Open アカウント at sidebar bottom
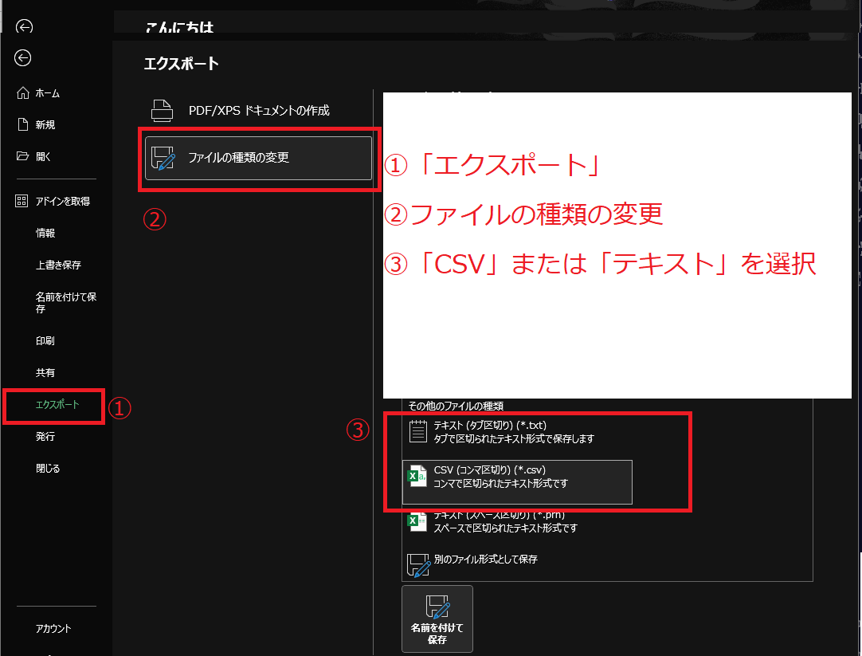The image size is (862, 656). click(53, 629)
